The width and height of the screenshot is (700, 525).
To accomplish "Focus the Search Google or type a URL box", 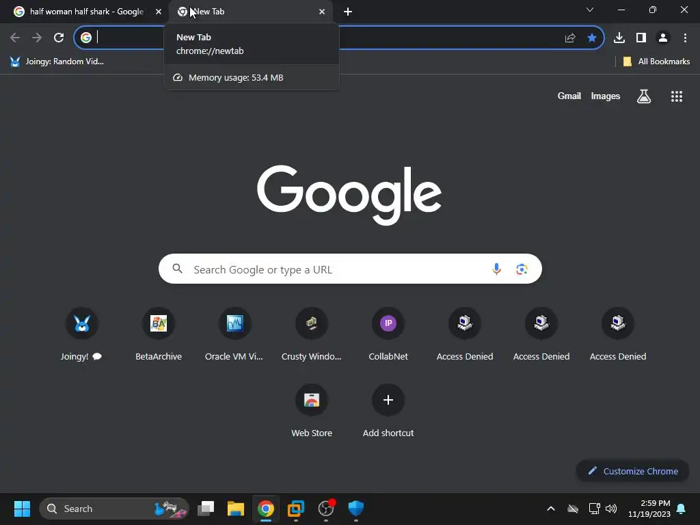I will 350,269.
